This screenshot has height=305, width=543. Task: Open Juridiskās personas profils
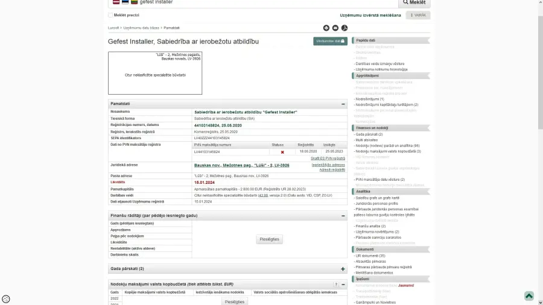pyautogui.click(x=376, y=204)
